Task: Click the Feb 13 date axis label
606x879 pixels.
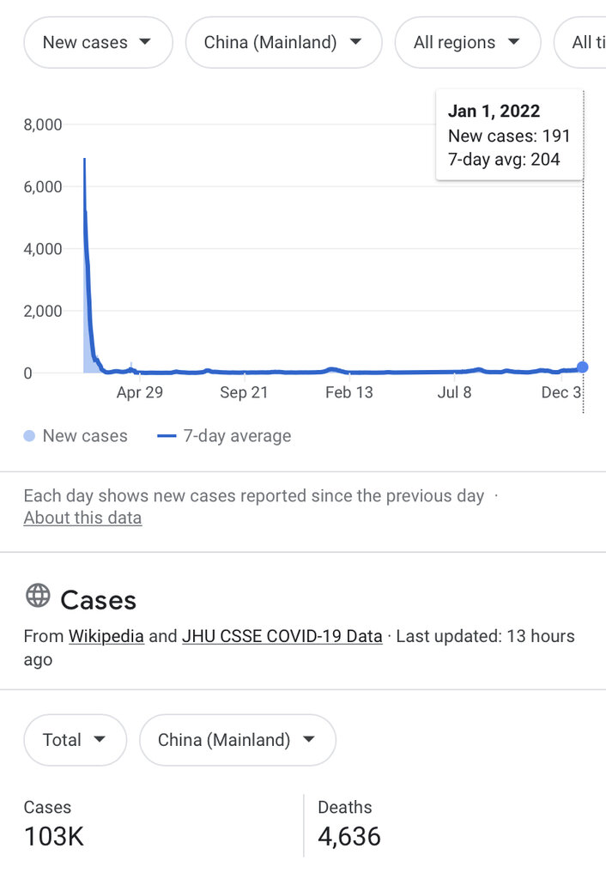Action: point(349,393)
